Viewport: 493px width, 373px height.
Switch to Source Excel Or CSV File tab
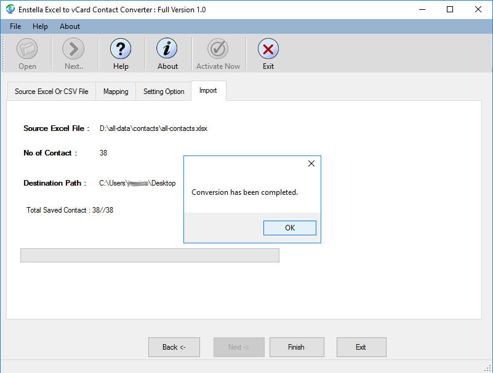pyautogui.click(x=51, y=92)
